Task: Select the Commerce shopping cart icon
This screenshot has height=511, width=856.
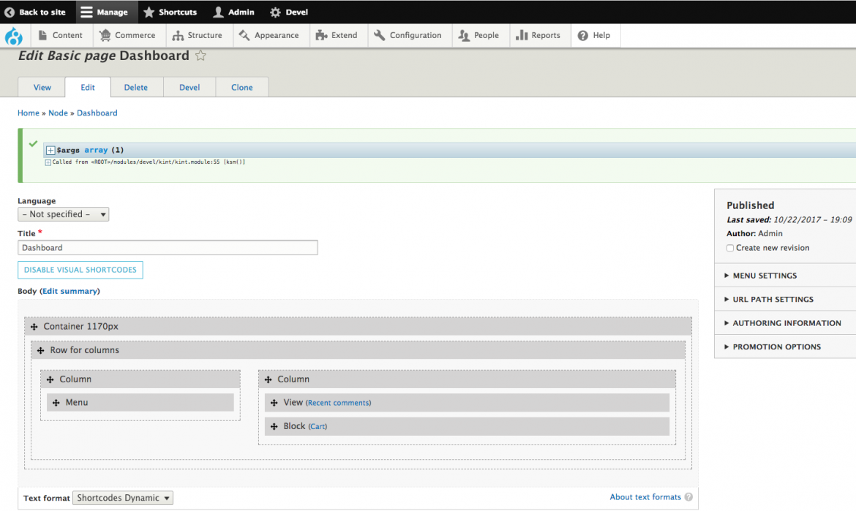Action: pos(105,35)
